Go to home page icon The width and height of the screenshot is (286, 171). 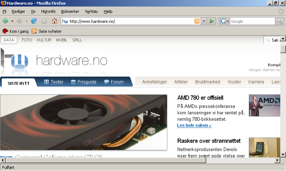[54, 21]
